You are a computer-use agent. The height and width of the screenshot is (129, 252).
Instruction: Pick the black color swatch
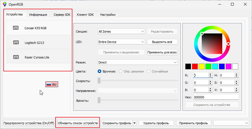tap(188, 66)
